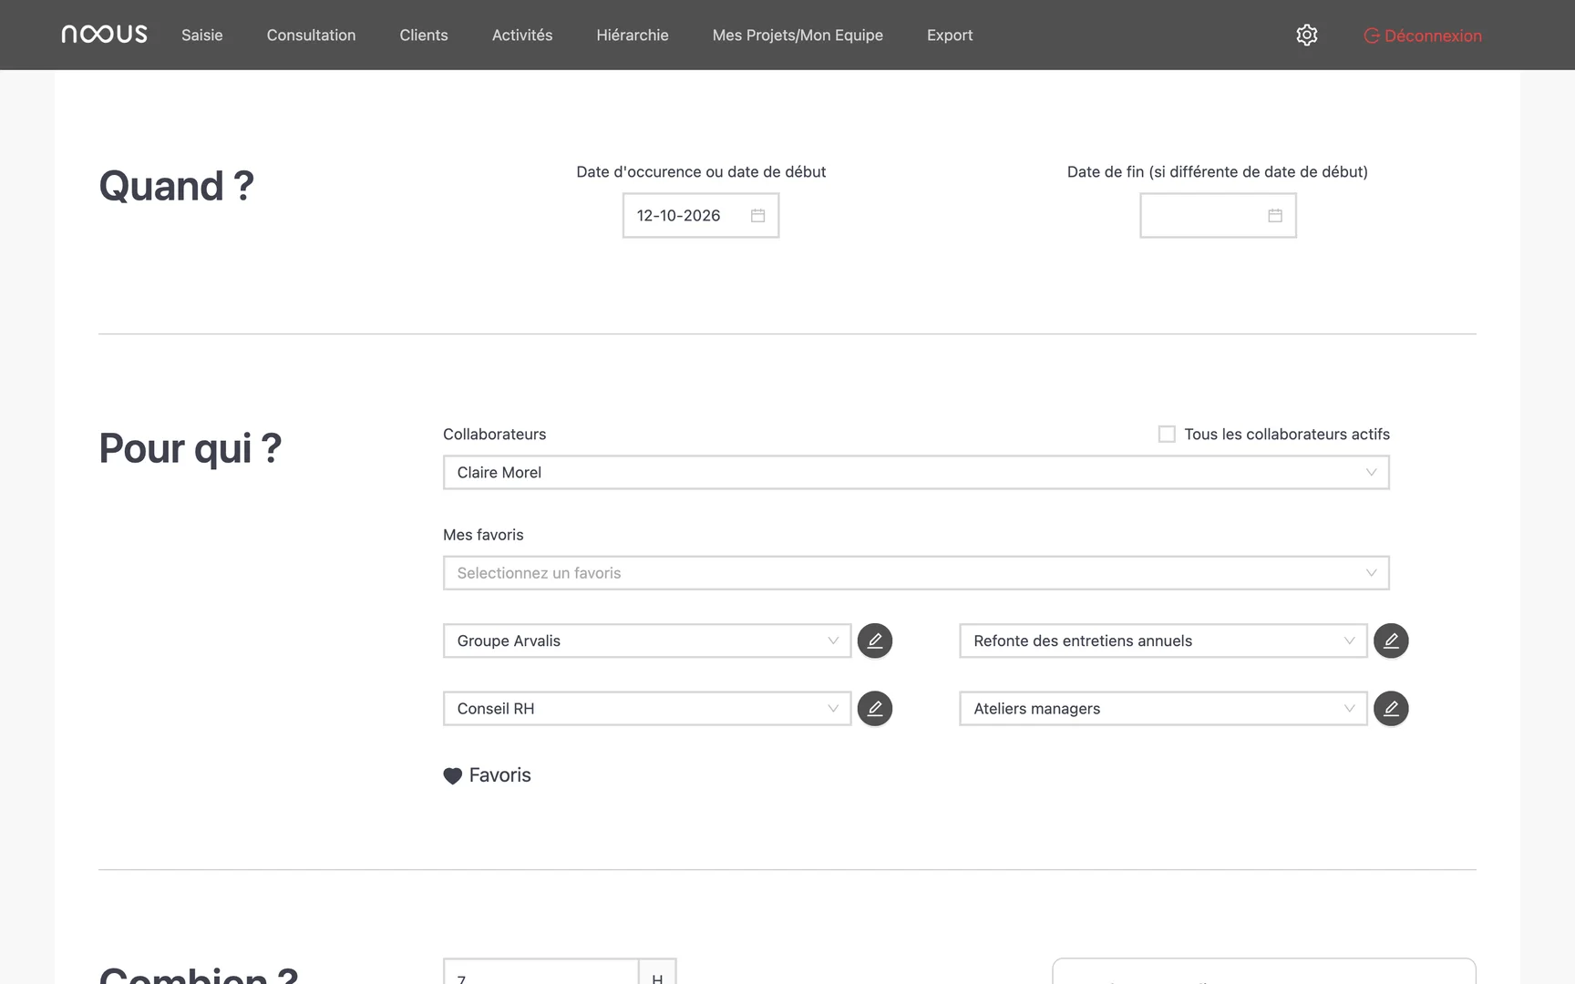Open Clients menu item
Image resolution: width=1575 pixels, height=984 pixels.
click(x=424, y=35)
